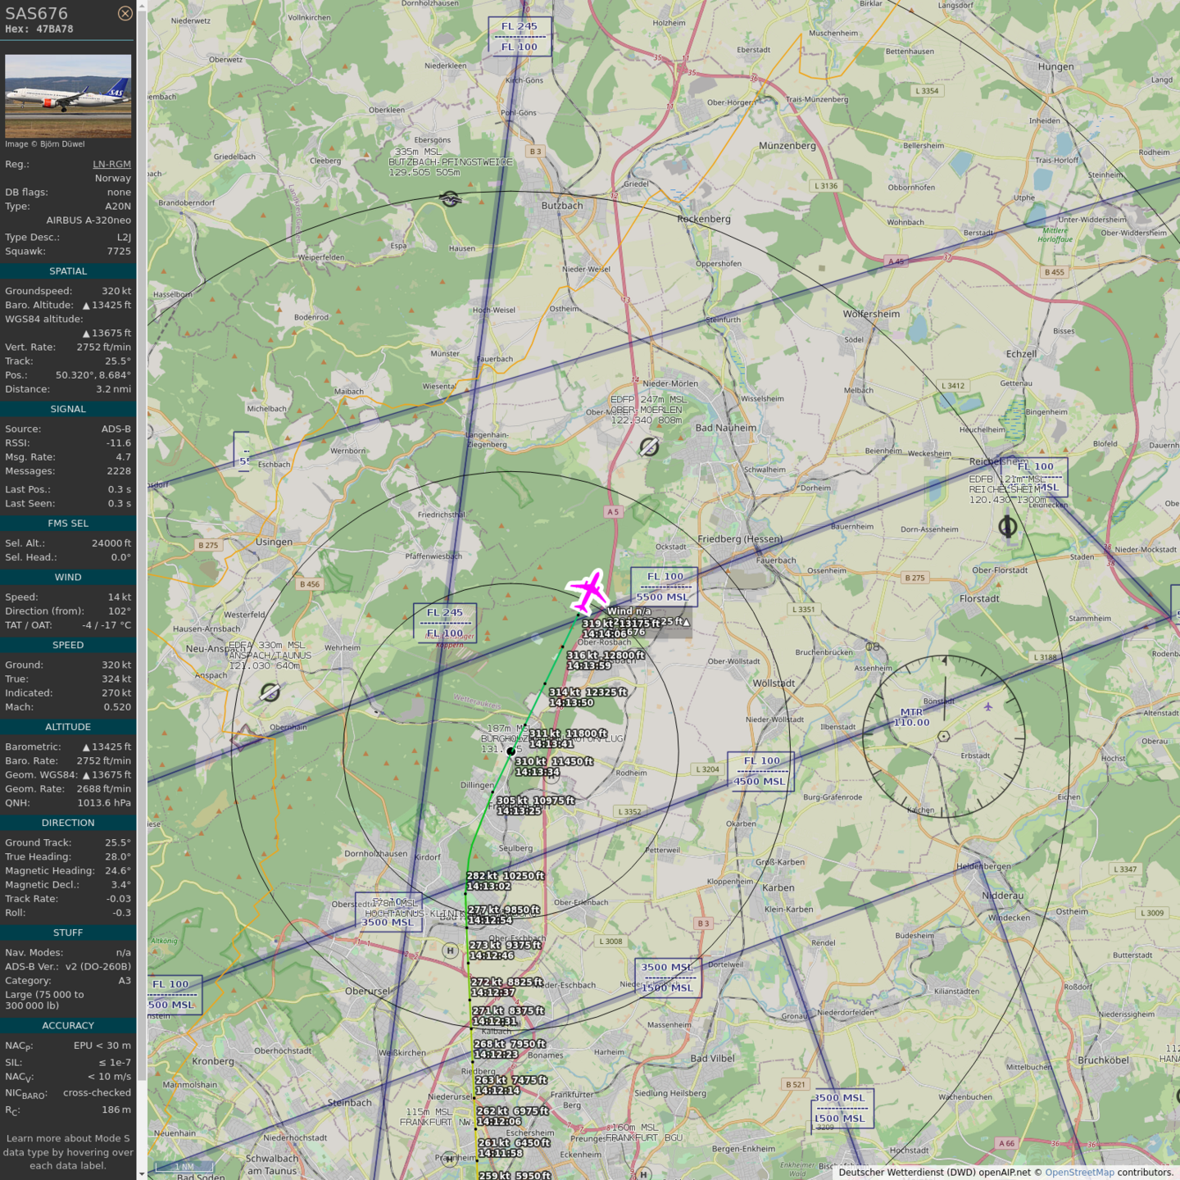Click the Reichelsheim EDFB airport icon
Screen dimensions: 1180x1180
[1008, 527]
